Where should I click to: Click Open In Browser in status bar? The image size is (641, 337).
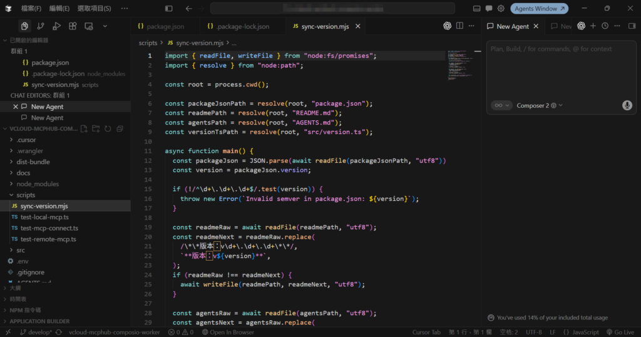(x=228, y=332)
